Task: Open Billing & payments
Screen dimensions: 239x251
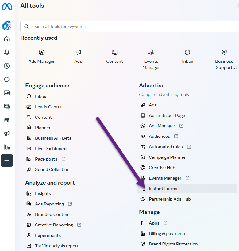Action: click(x=167, y=233)
